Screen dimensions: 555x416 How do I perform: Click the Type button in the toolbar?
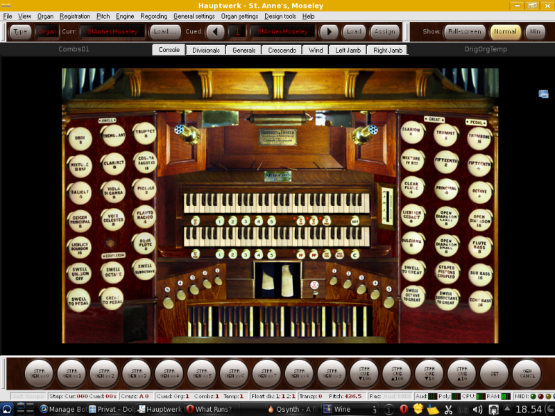coord(20,31)
